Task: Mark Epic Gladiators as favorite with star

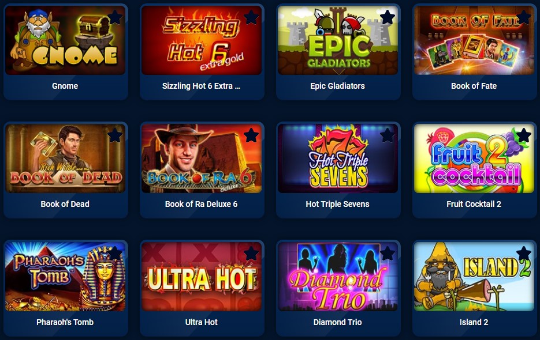Action: pos(388,17)
